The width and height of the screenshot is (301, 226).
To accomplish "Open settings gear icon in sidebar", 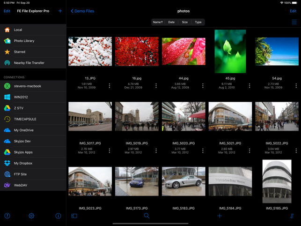I will (31, 216).
